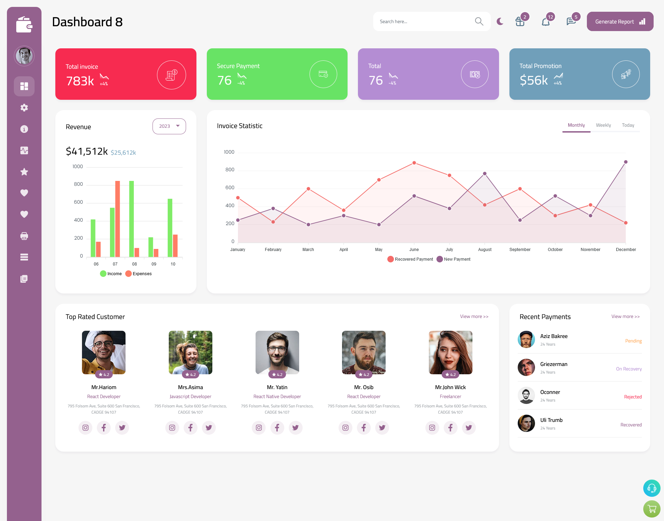Click the star favorites icon in sidebar
This screenshot has width=664, height=521.
(x=24, y=172)
